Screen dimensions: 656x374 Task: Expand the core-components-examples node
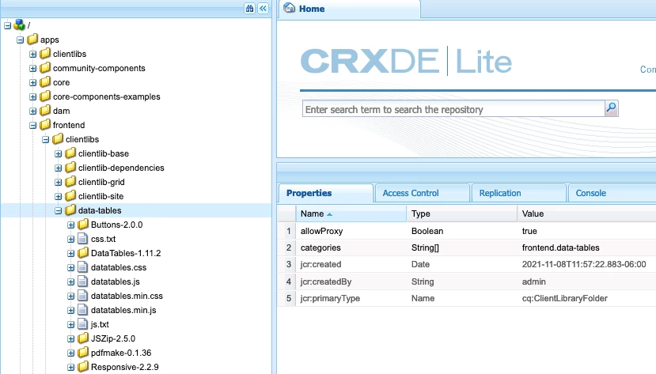pos(32,97)
